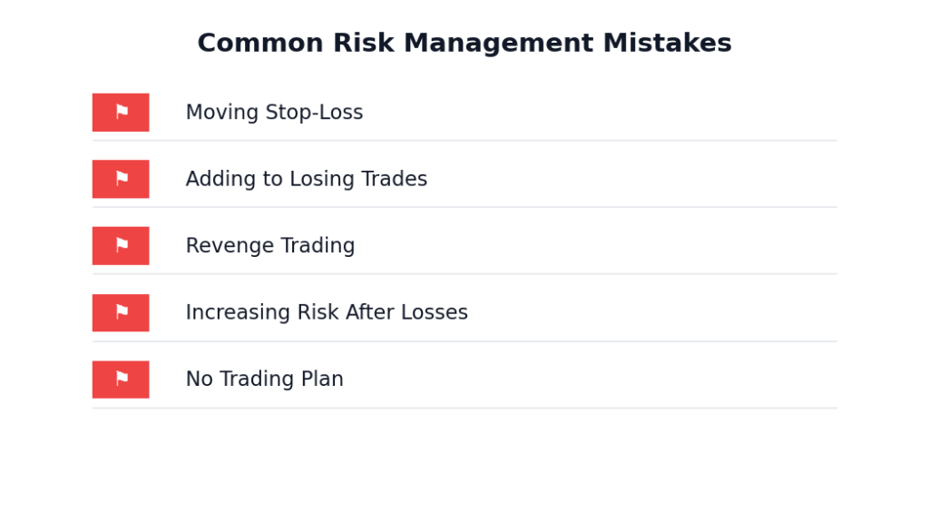Select the red flag beside Increasing Risk After Losses
The image size is (929, 513).
(x=121, y=312)
